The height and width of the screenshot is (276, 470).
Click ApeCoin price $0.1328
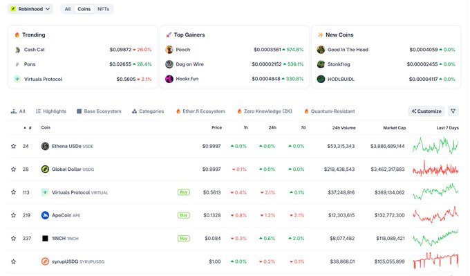click(212, 215)
